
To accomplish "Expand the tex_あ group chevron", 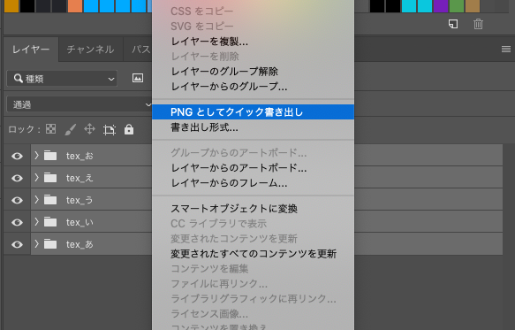I will click(x=36, y=244).
